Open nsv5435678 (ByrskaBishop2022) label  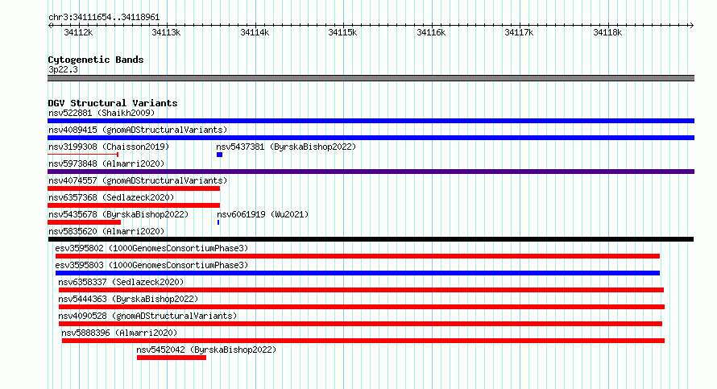click(118, 214)
